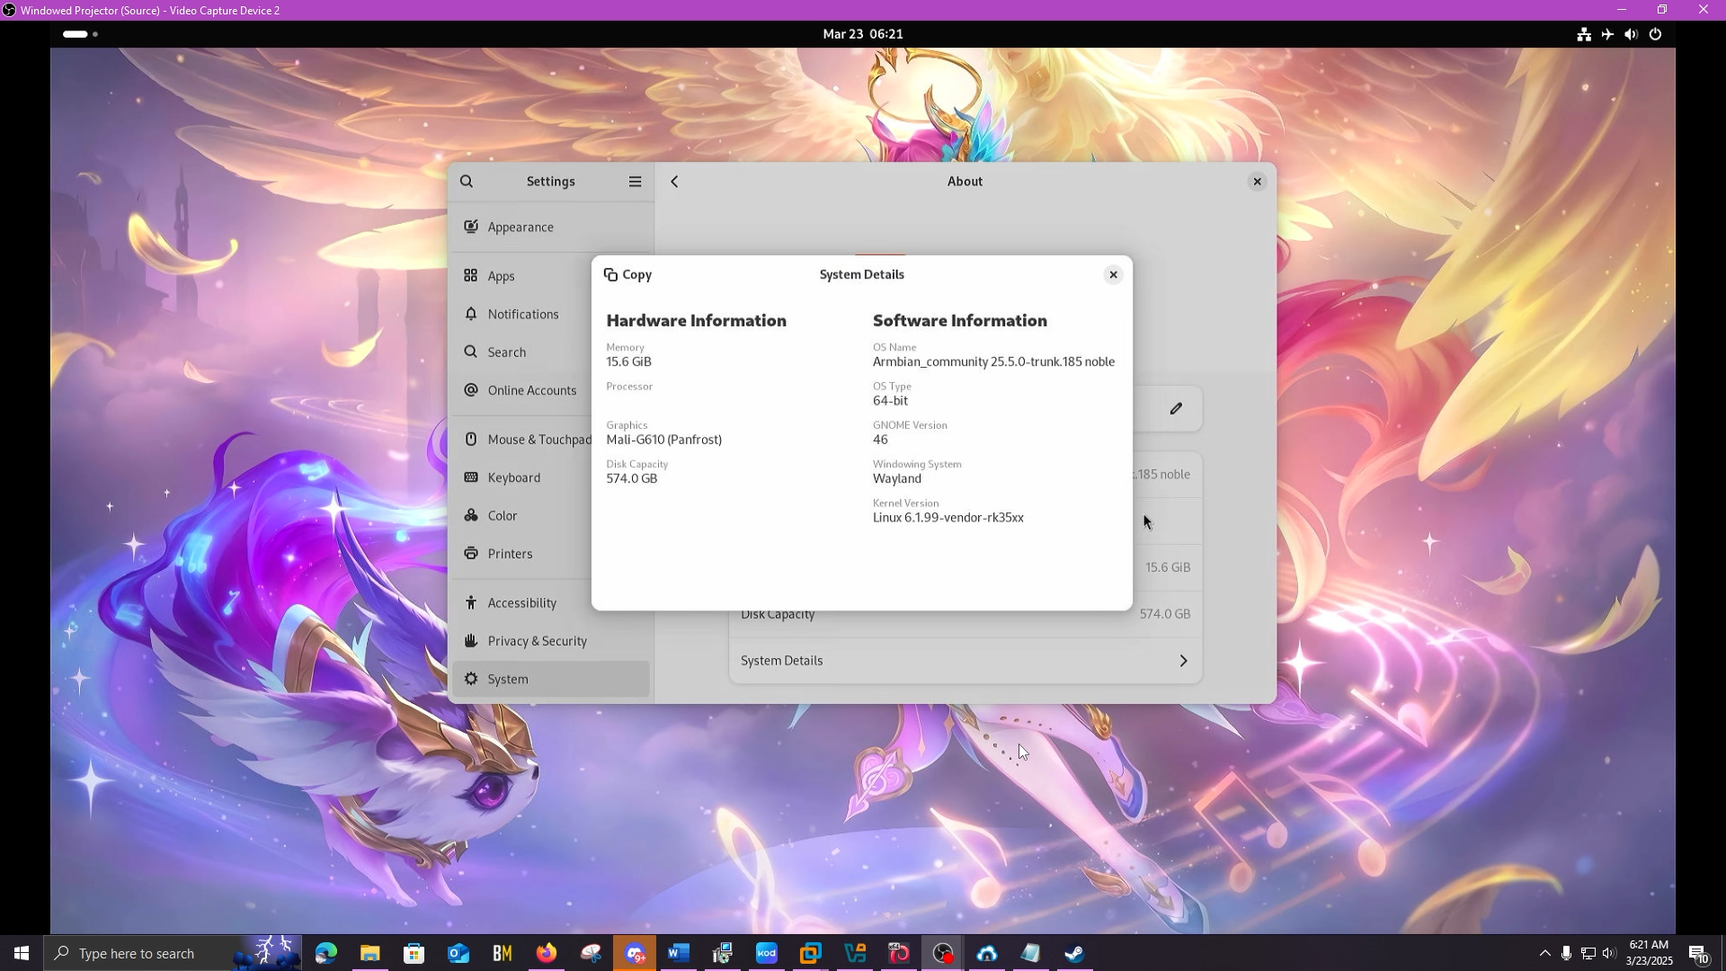Open GNOME system menu via power icon
The height and width of the screenshot is (971, 1726).
tap(1655, 34)
